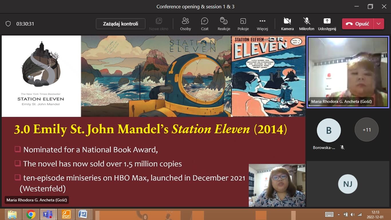Screen dimensions: 391x220
Task: Click the muted mic icon beside Borowska
Action: tap(342, 148)
